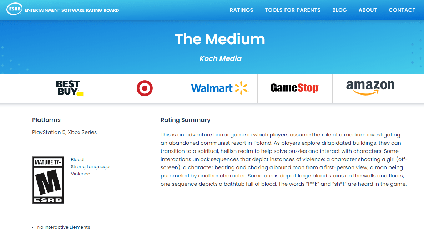Click the No Interactive Elements item
Screen dimensions: 424x232
[x=64, y=227]
